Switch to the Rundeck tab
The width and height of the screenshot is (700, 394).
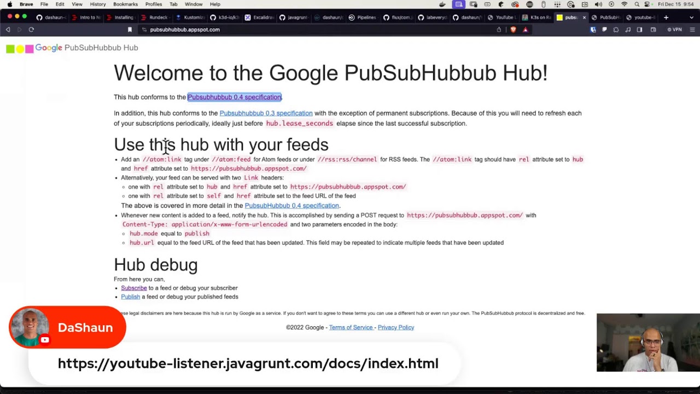pos(155,18)
